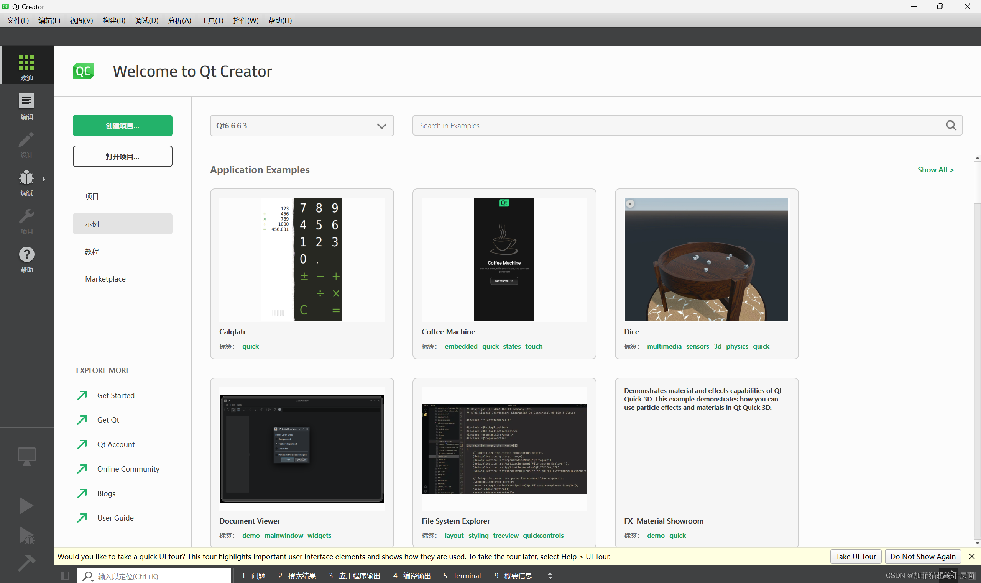Screen dimensions: 981x583
Task: Open the Edit (编辑) mode
Action: pyautogui.click(x=27, y=106)
